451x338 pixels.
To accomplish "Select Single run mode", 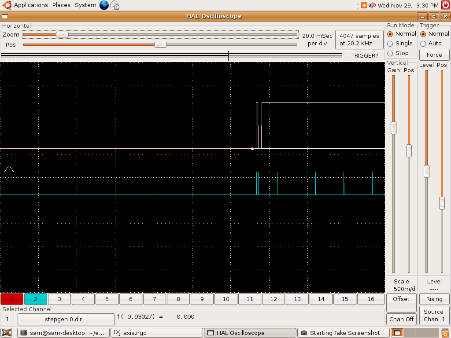I will 400,44.
